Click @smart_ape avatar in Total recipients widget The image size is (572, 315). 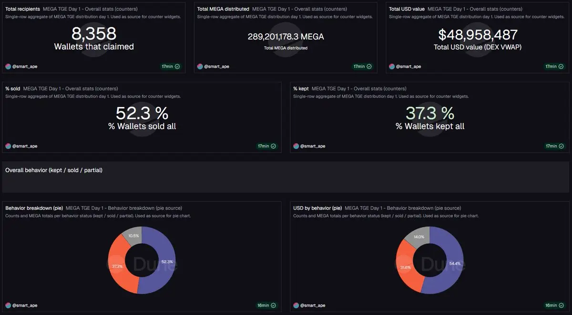coord(8,67)
